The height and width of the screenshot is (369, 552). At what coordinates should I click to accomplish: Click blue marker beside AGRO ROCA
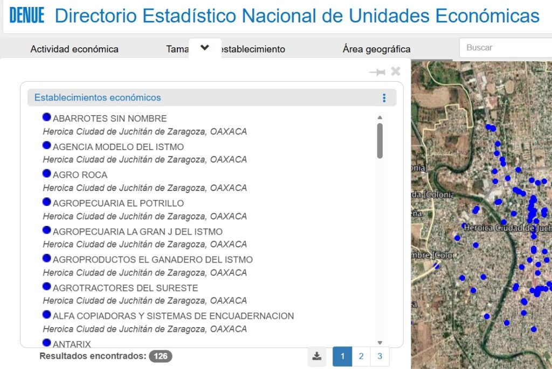click(x=46, y=173)
